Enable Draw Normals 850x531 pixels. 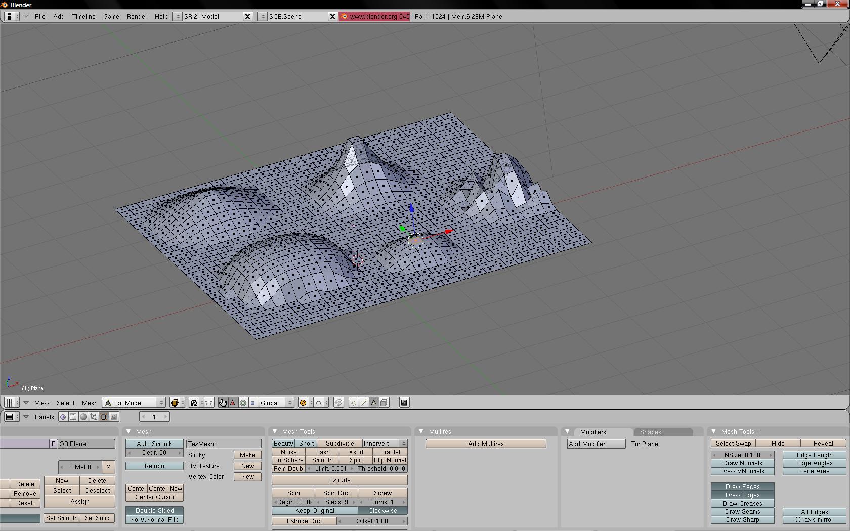(742, 463)
